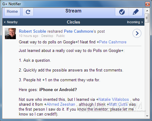Click the Stream title text
The width and height of the screenshot is (152, 121).
coord(73,11)
